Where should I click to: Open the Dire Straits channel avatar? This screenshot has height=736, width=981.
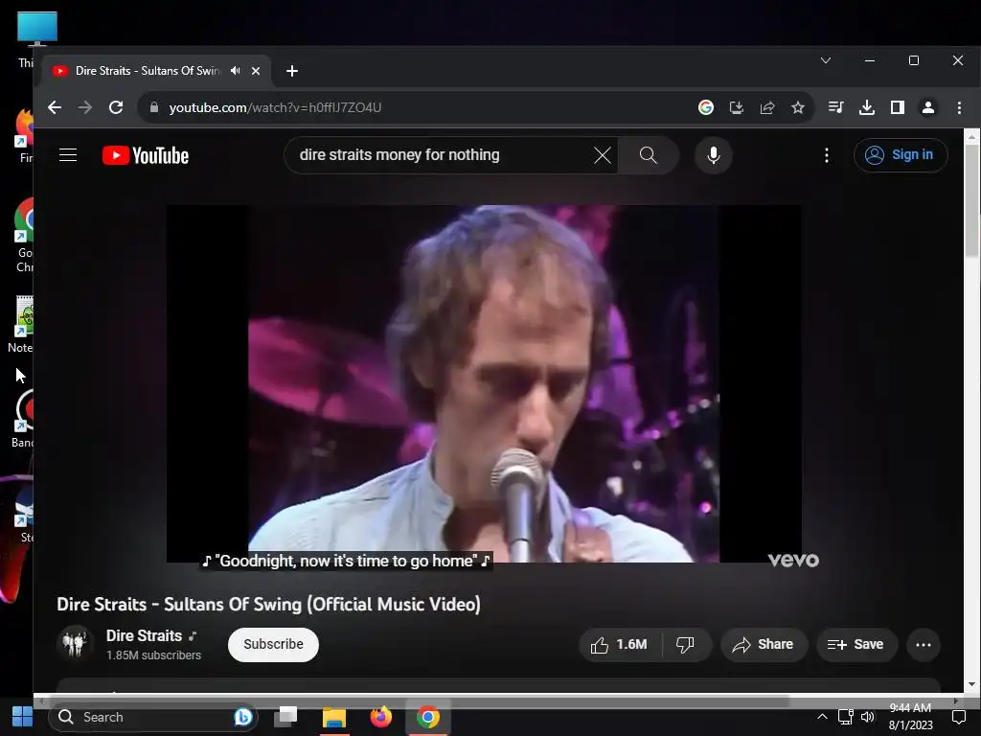point(75,644)
